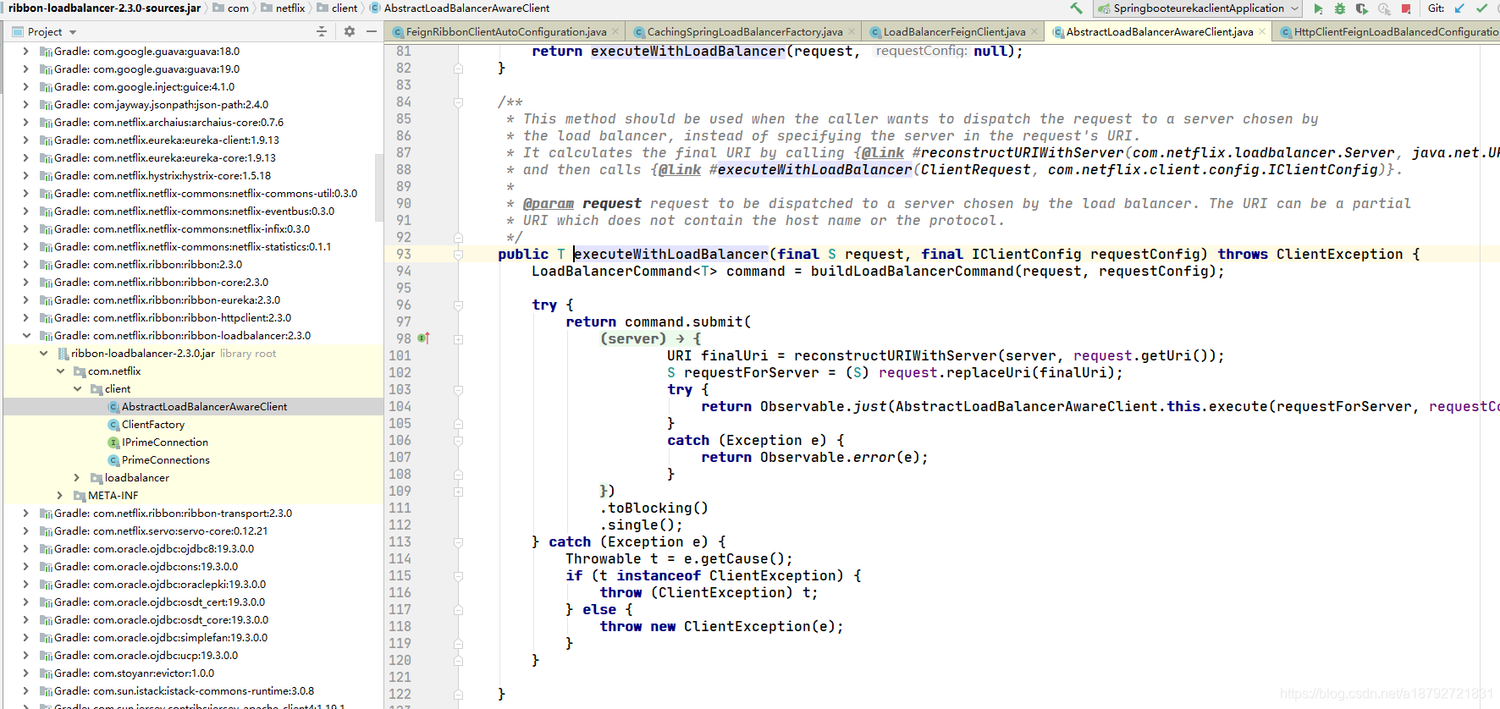Open Project panel settings gear

[x=350, y=31]
